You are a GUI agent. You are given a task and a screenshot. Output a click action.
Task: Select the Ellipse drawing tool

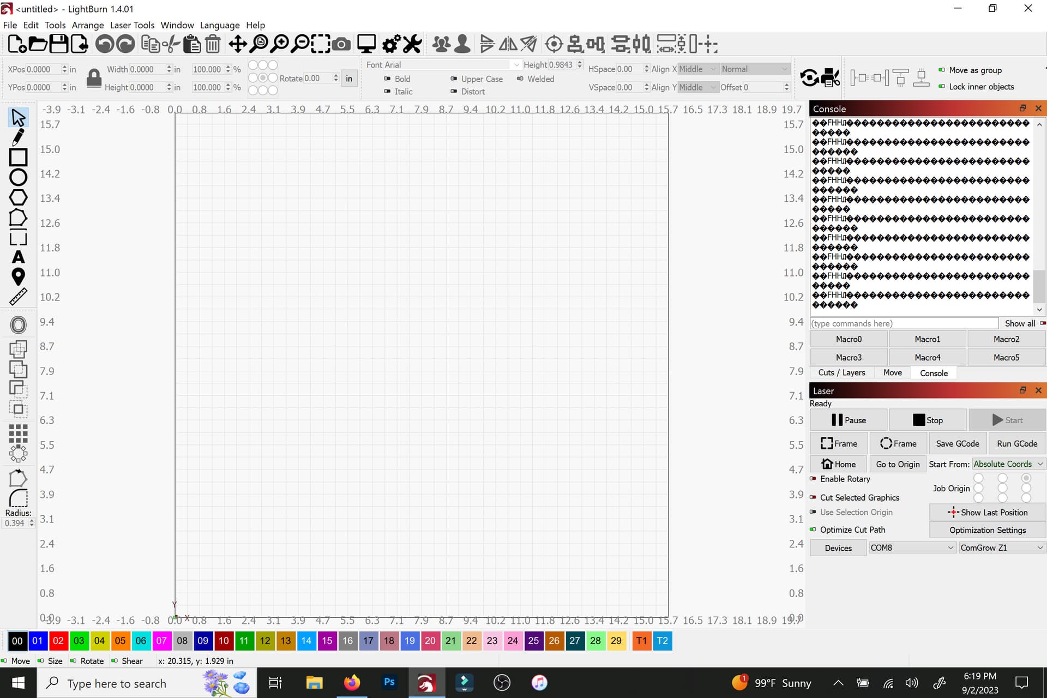tap(18, 177)
